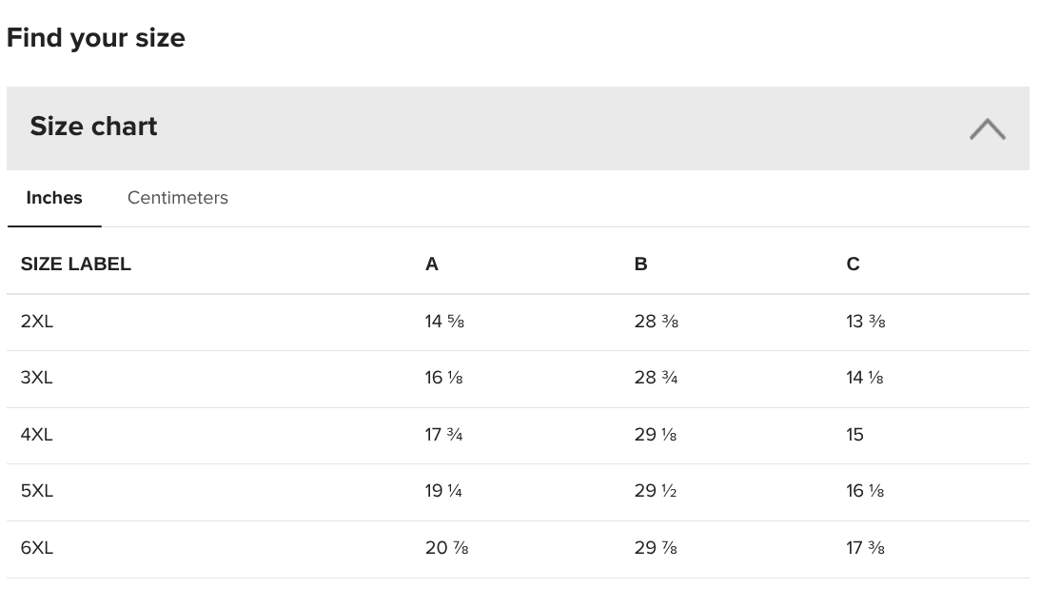
Task: Select the Inches tab
Action: coord(54,198)
